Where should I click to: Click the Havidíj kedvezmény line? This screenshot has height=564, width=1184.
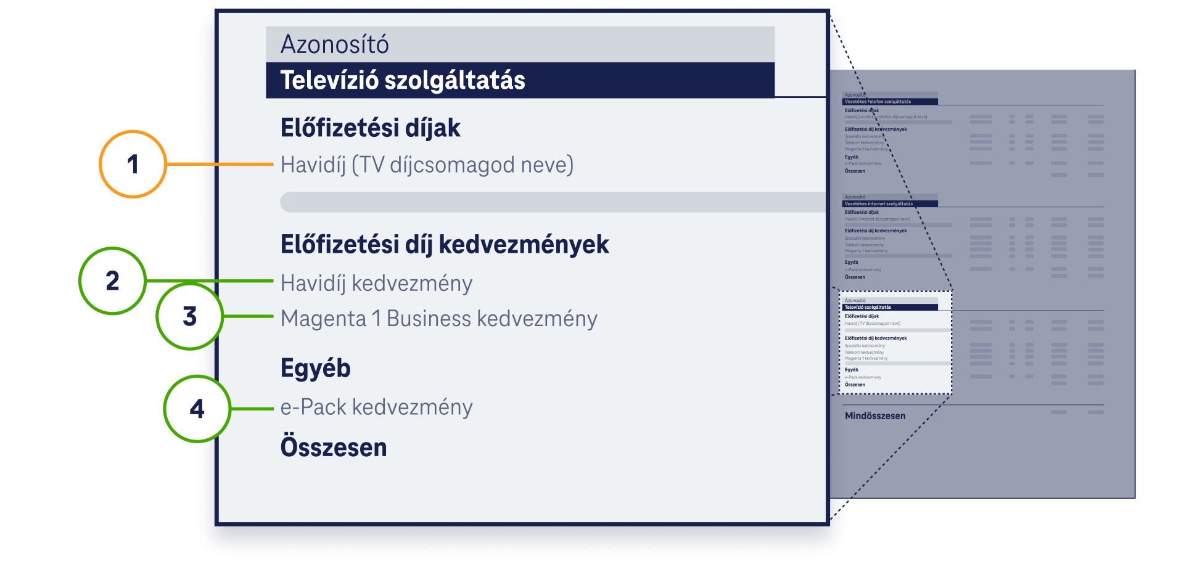[x=376, y=284]
